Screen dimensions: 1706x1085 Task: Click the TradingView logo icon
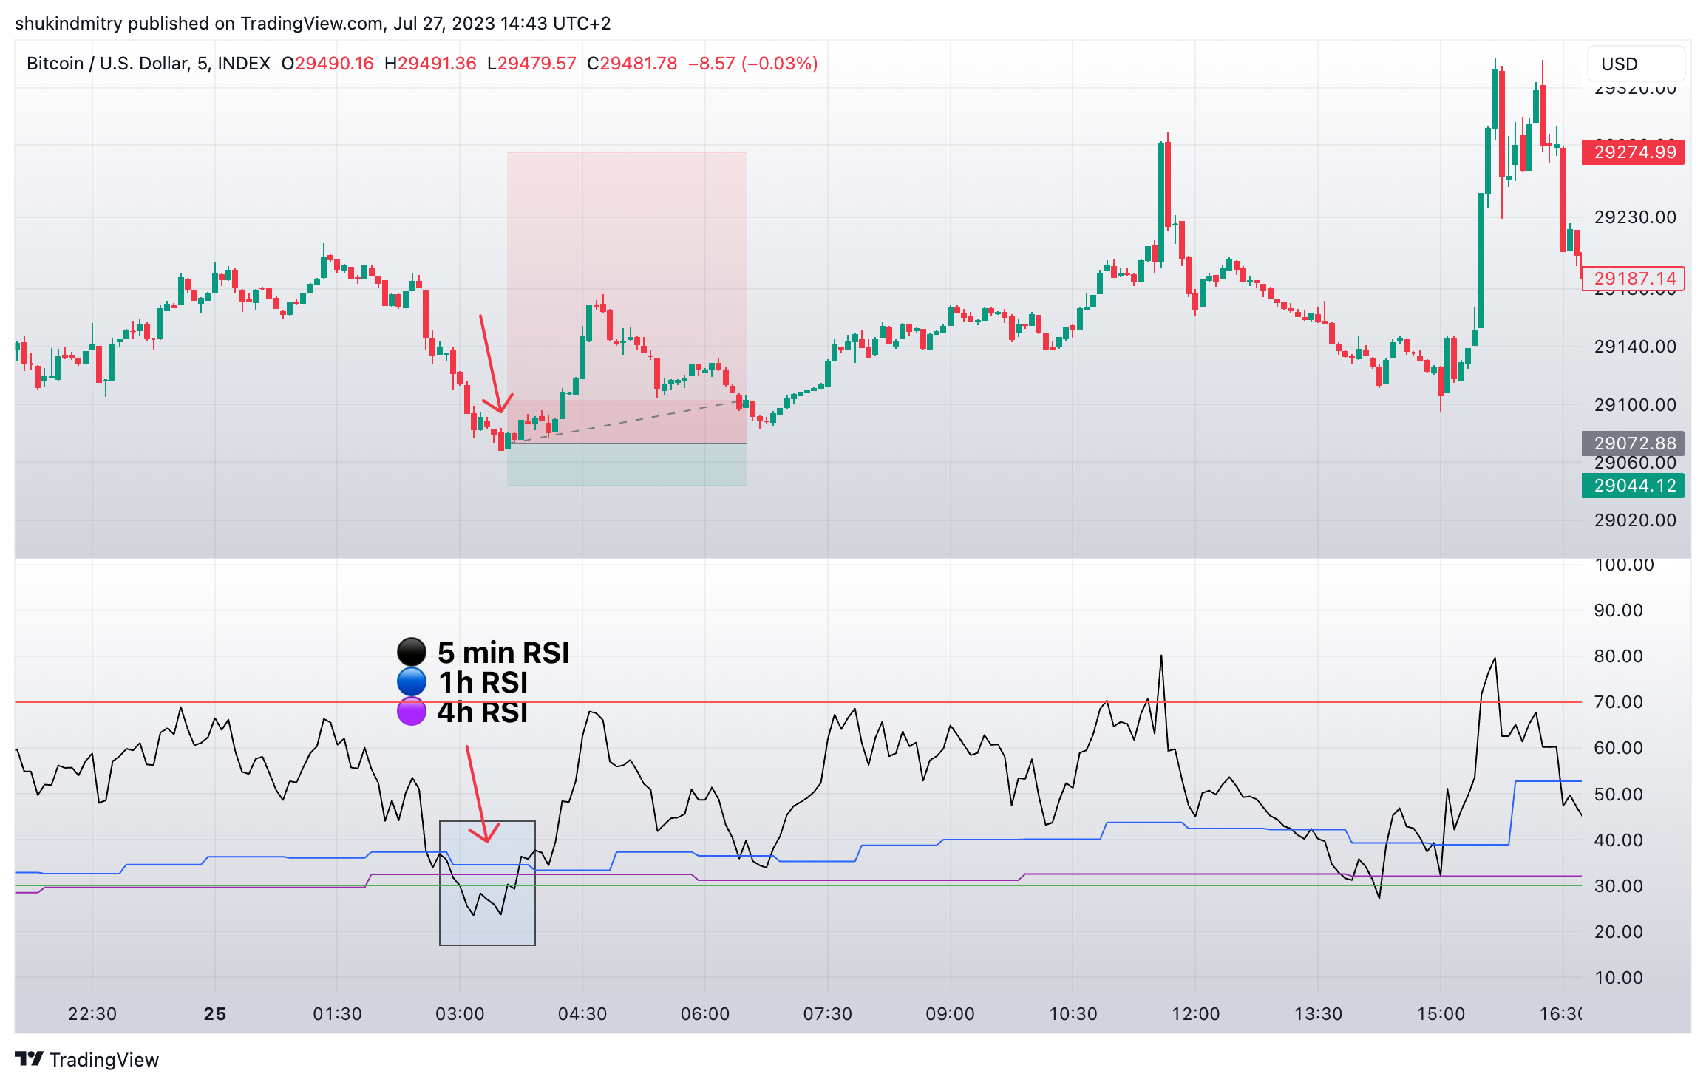tap(30, 1059)
